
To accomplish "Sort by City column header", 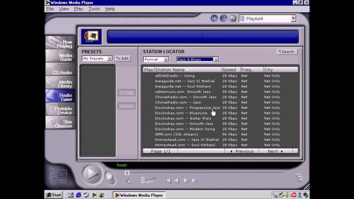I will pos(281,70).
